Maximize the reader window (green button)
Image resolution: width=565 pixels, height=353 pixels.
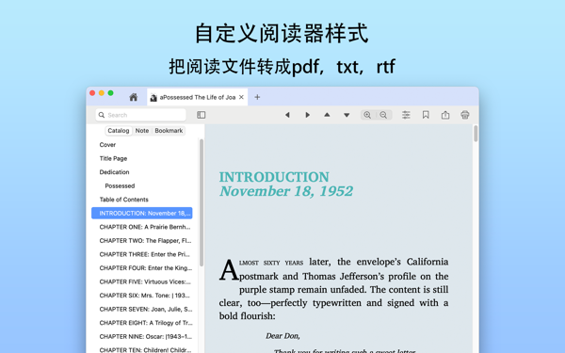tap(110, 93)
